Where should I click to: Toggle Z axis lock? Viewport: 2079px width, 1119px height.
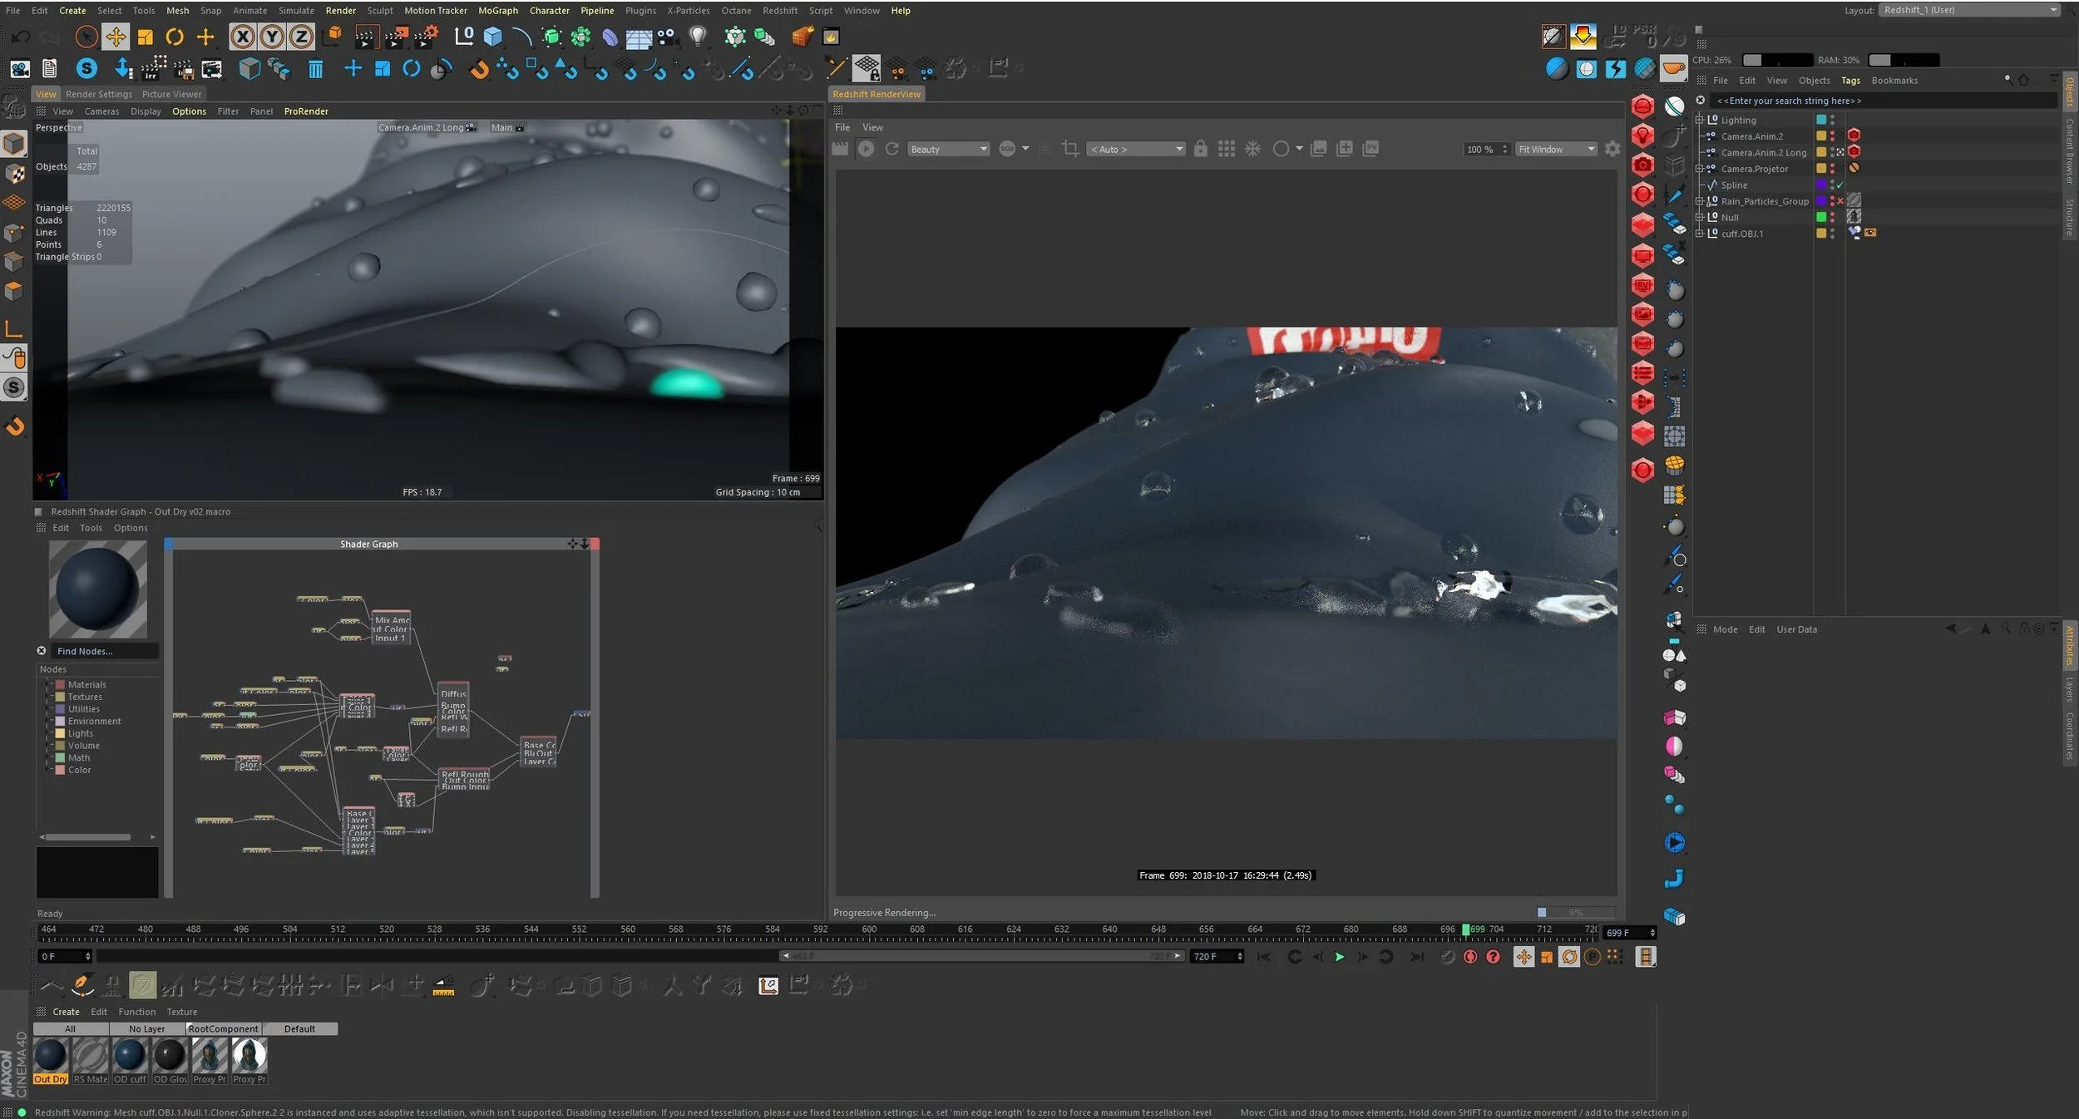pos(300,37)
